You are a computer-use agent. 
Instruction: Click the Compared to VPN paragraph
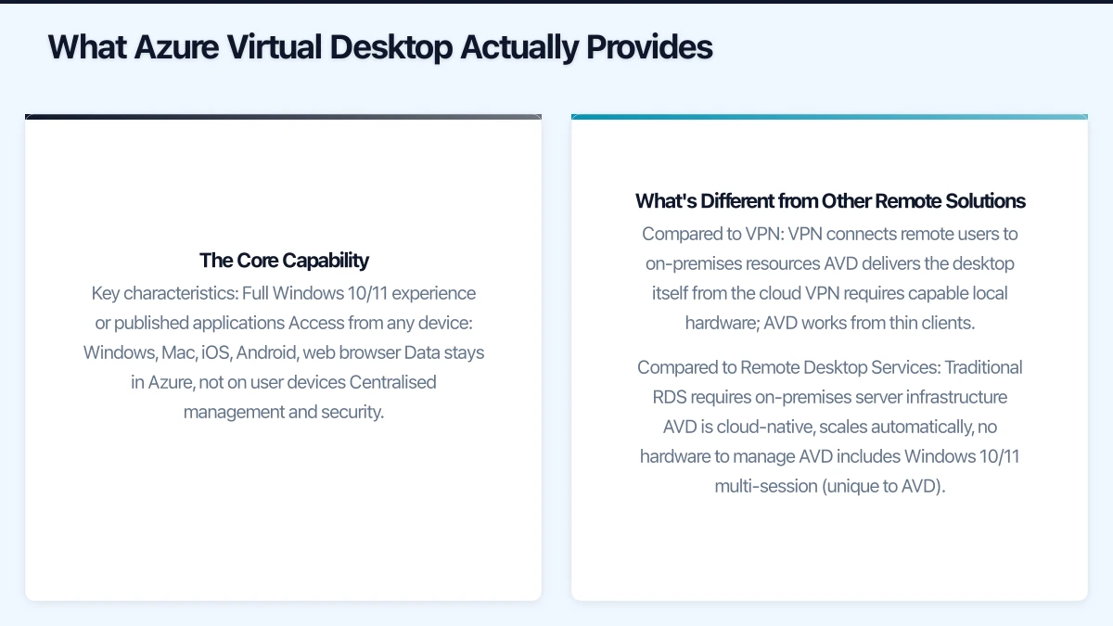click(x=829, y=278)
